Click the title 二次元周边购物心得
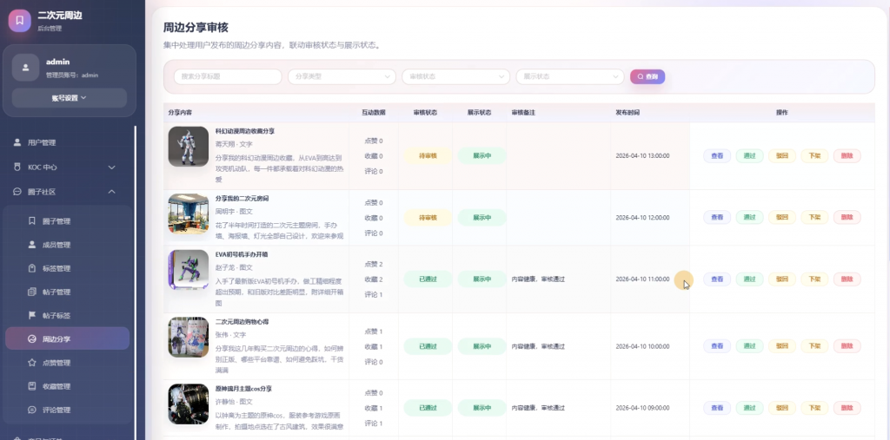890x440 pixels. 242,321
